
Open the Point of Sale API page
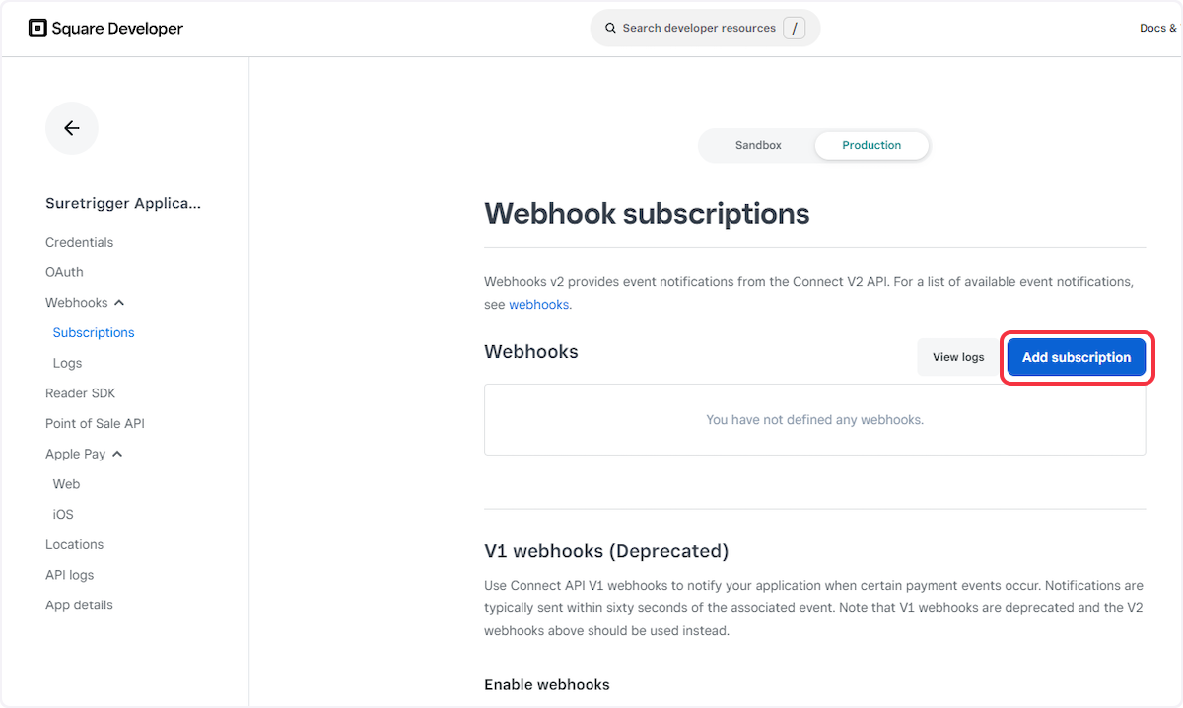click(x=95, y=423)
